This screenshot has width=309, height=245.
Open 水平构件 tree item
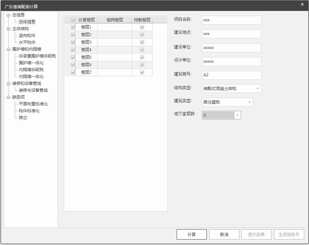(27, 42)
